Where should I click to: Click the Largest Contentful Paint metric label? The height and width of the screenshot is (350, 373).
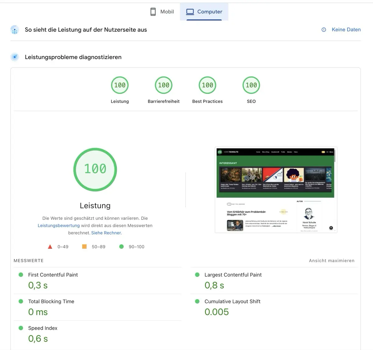coord(233,275)
